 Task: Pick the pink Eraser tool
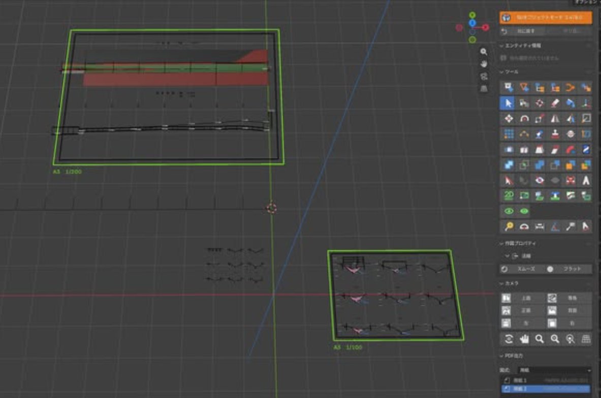pos(555,103)
